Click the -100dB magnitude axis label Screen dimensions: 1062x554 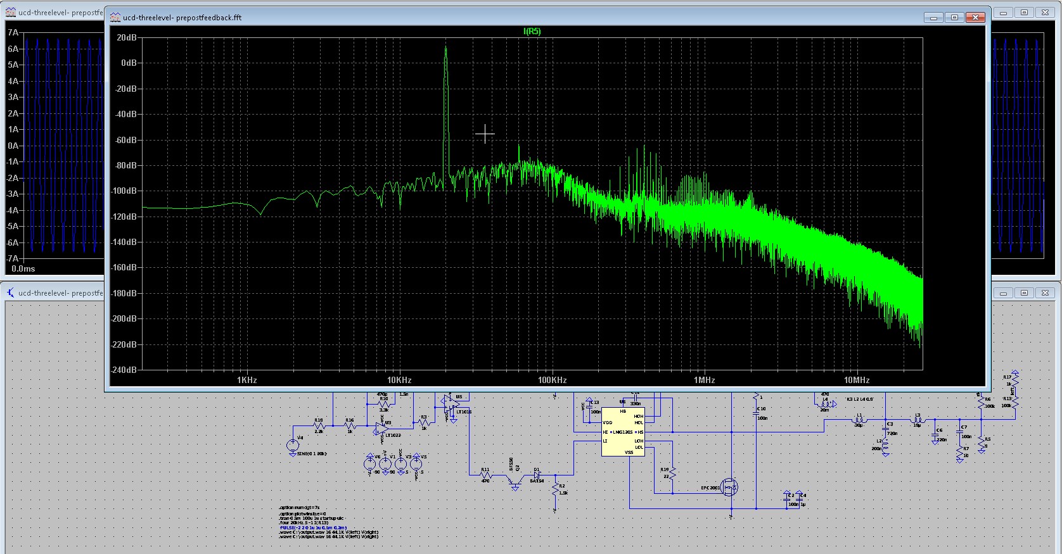pyautogui.click(x=124, y=191)
